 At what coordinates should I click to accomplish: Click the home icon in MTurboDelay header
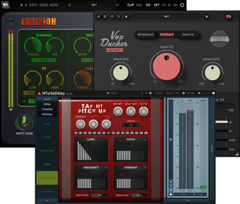tap(199, 93)
